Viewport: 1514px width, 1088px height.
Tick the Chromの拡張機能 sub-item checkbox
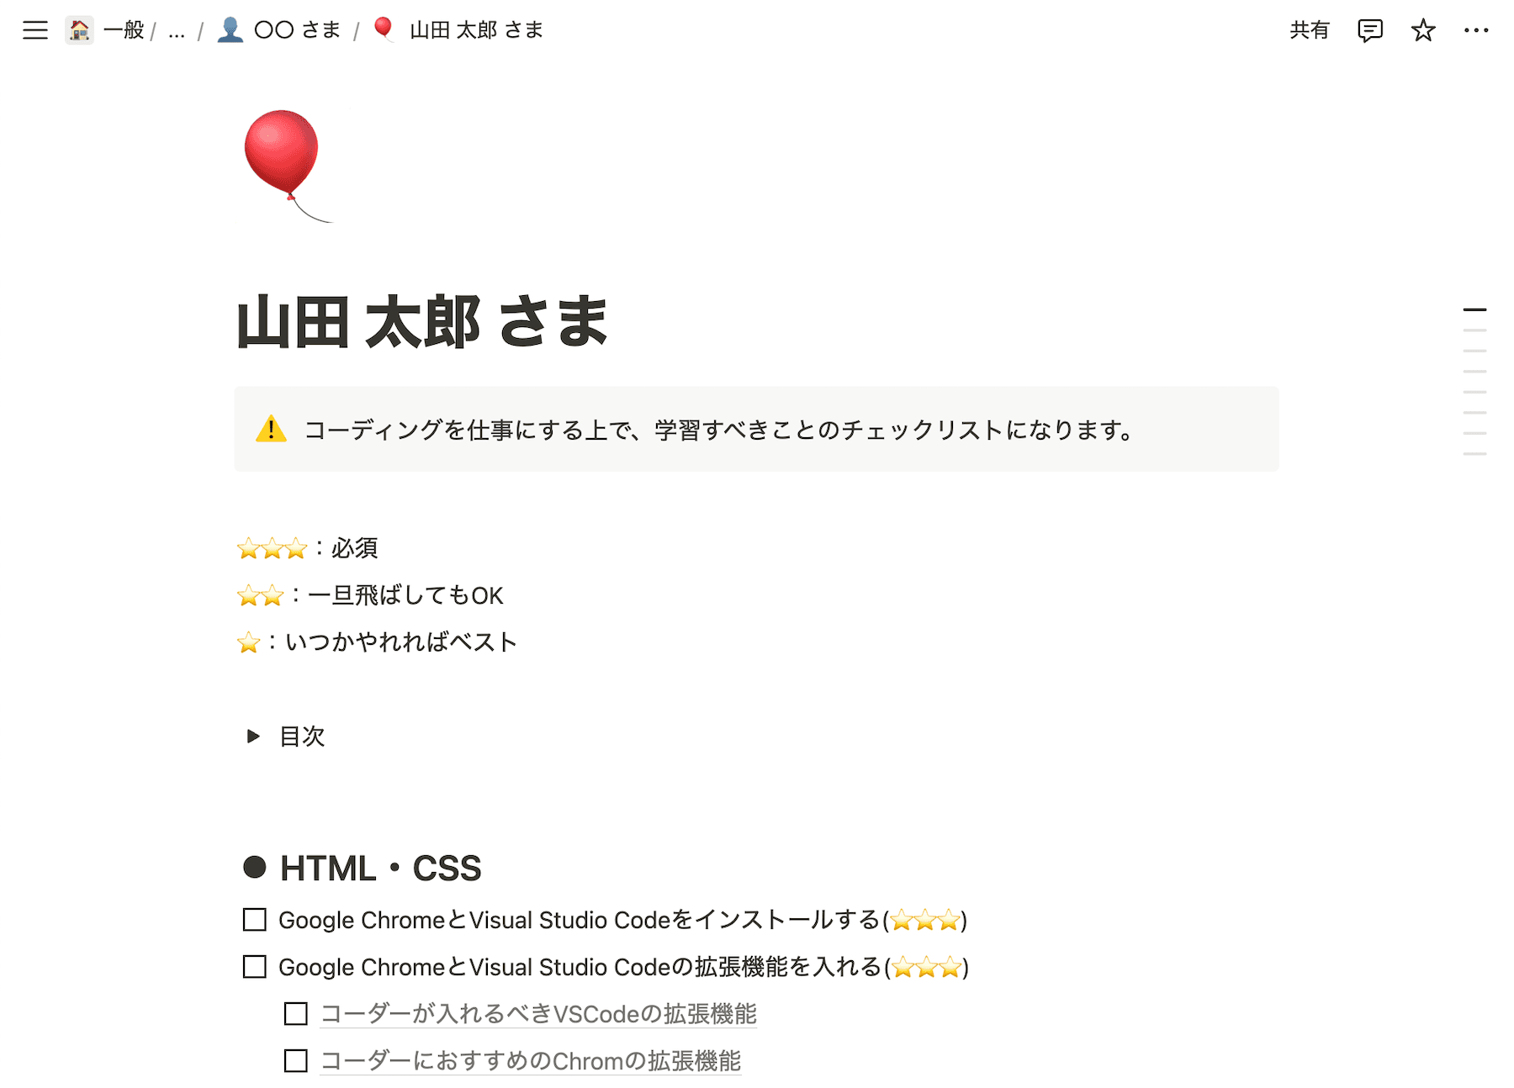pos(296,1061)
